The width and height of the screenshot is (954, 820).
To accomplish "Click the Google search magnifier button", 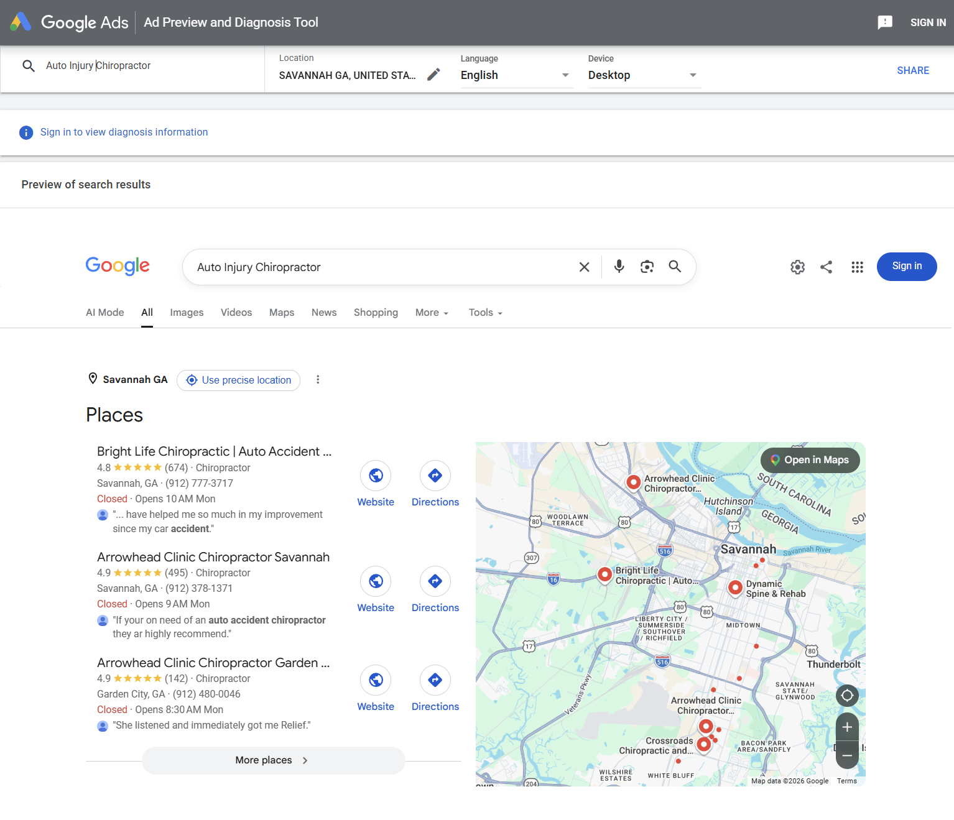I will coord(675,267).
